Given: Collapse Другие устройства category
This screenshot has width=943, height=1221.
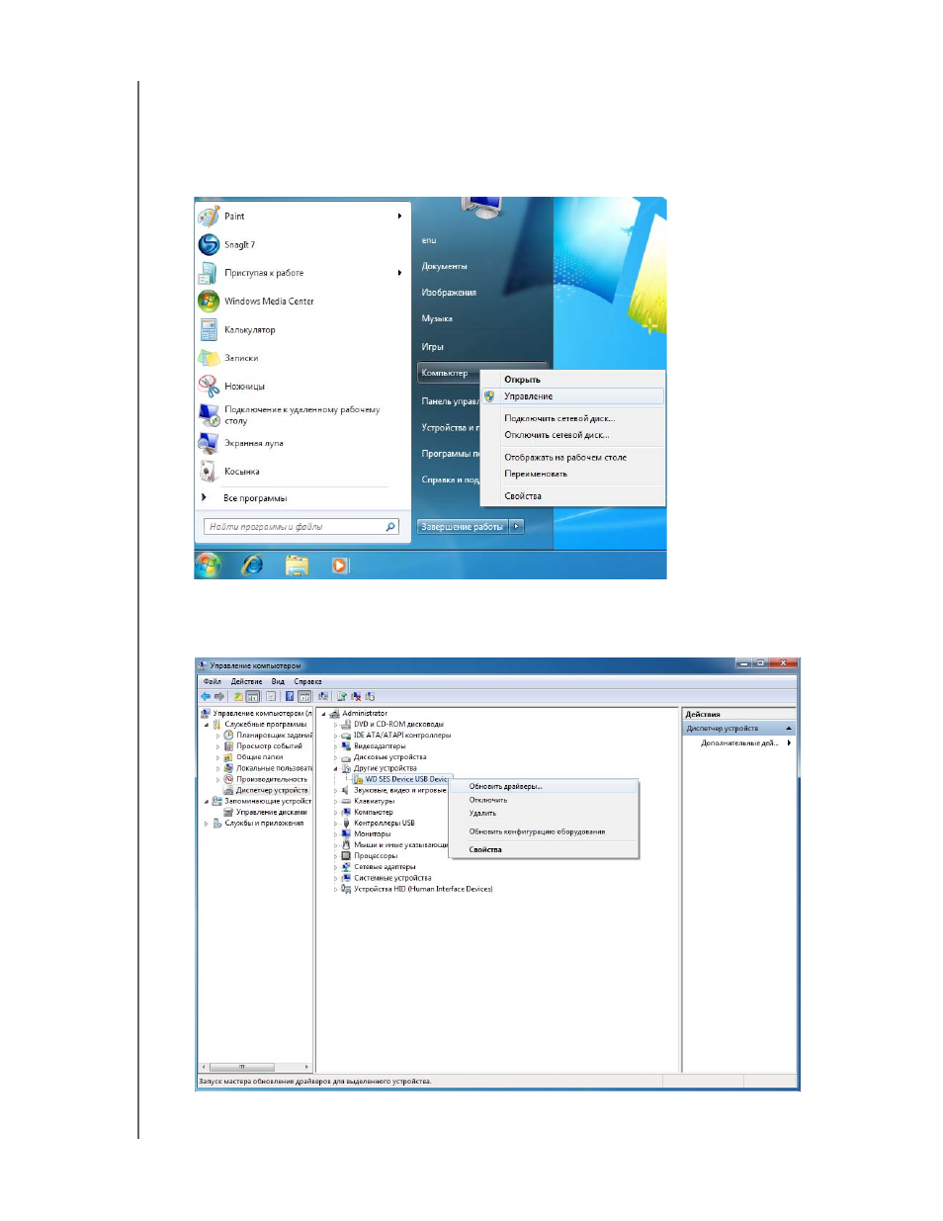Looking at the screenshot, I should pyautogui.click(x=335, y=768).
